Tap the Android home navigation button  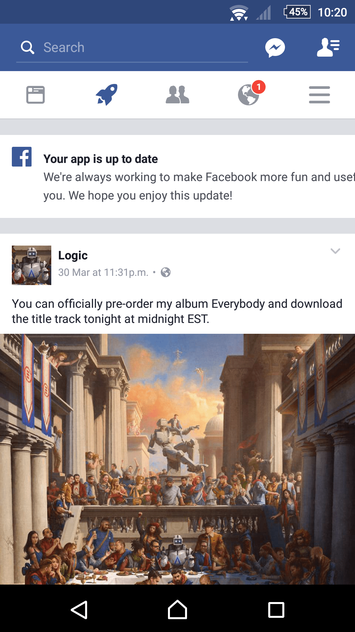[x=177, y=610]
